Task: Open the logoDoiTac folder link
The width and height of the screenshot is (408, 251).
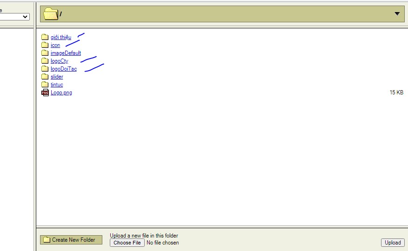Action: 64,69
